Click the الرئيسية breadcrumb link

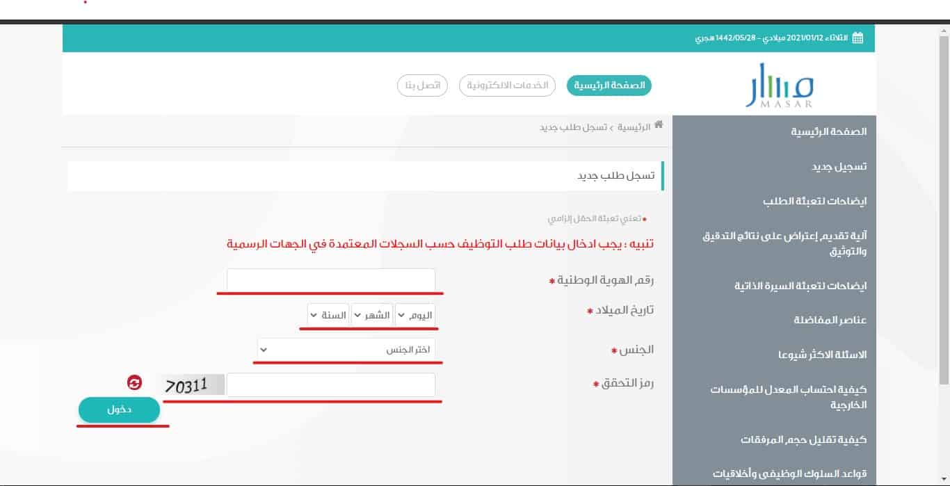point(634,127)
